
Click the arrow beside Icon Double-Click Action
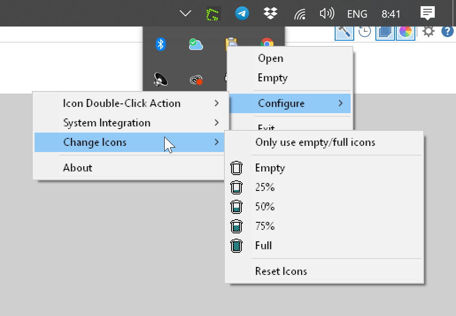[x=216, y=103]
